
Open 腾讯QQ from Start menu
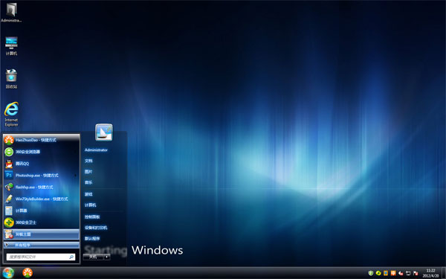(42, 164)
